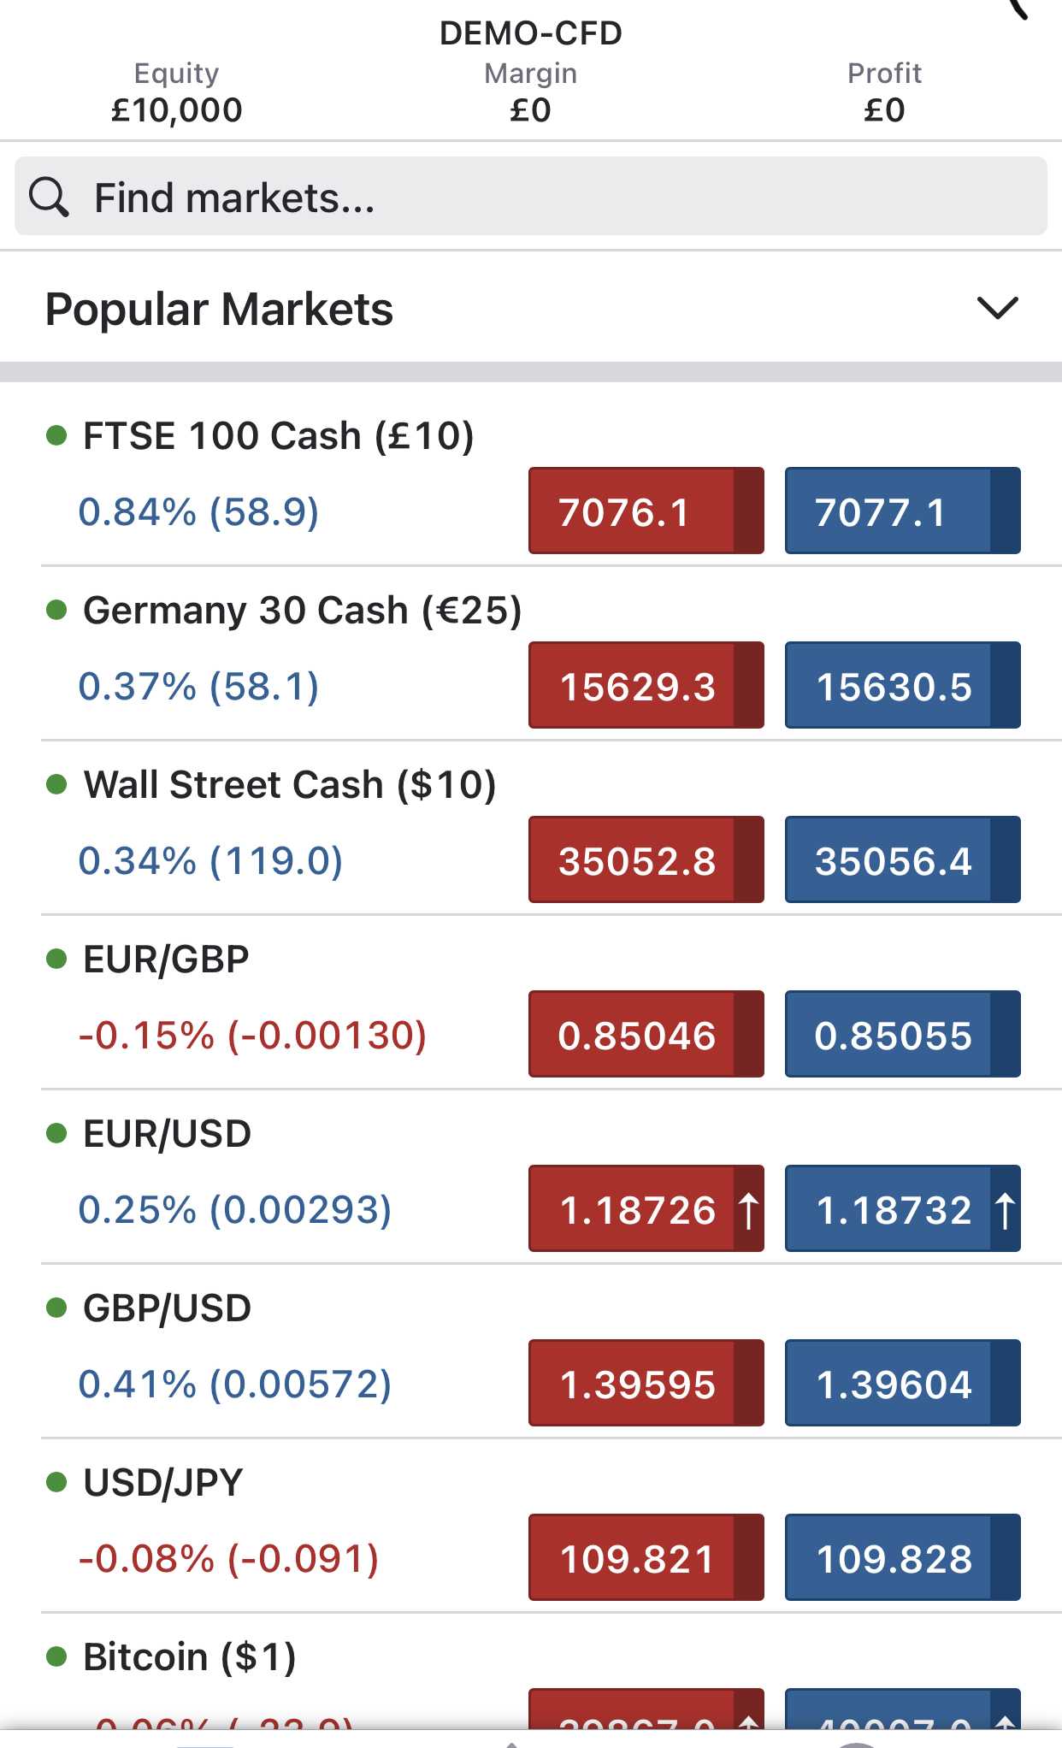Image resolution: width=1062 pixels, height=1748 pixels.
Task: Buy Wall Street Cash at 35056.4
Action: point(903,859)
